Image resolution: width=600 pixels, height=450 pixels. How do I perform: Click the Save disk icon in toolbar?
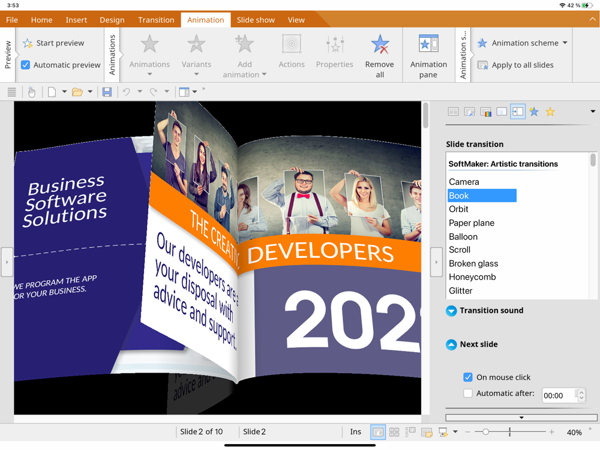107,92
